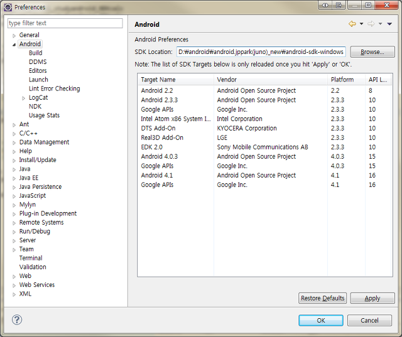The width and height of the screenshot is (402, 337).
Task: Select Install/Update in tree
Action: (x=38, y=160)
